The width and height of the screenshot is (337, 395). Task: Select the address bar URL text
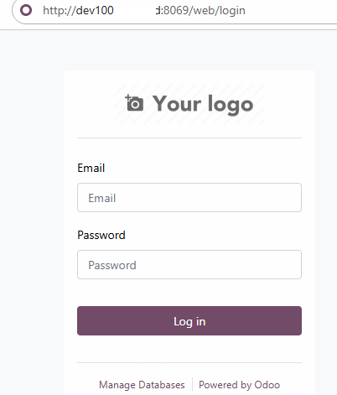(144, 11)
